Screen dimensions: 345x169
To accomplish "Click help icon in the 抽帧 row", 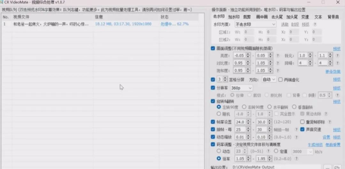I will coord(296,130).
